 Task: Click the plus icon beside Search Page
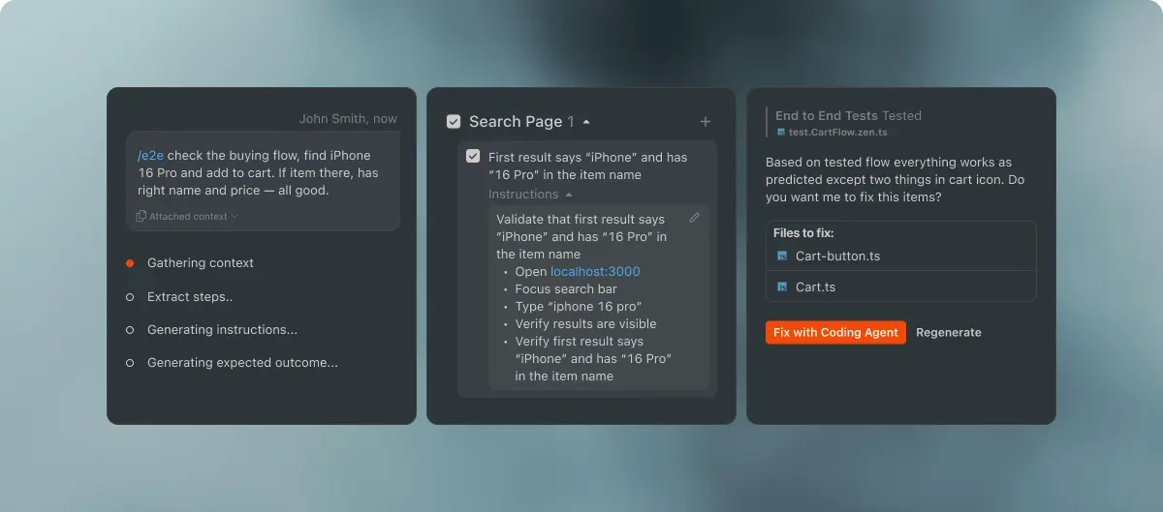[x=706, y=122]
